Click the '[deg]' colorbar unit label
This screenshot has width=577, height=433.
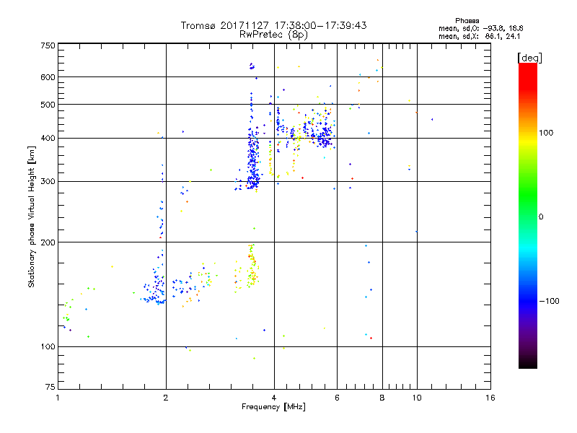[529, 58]
